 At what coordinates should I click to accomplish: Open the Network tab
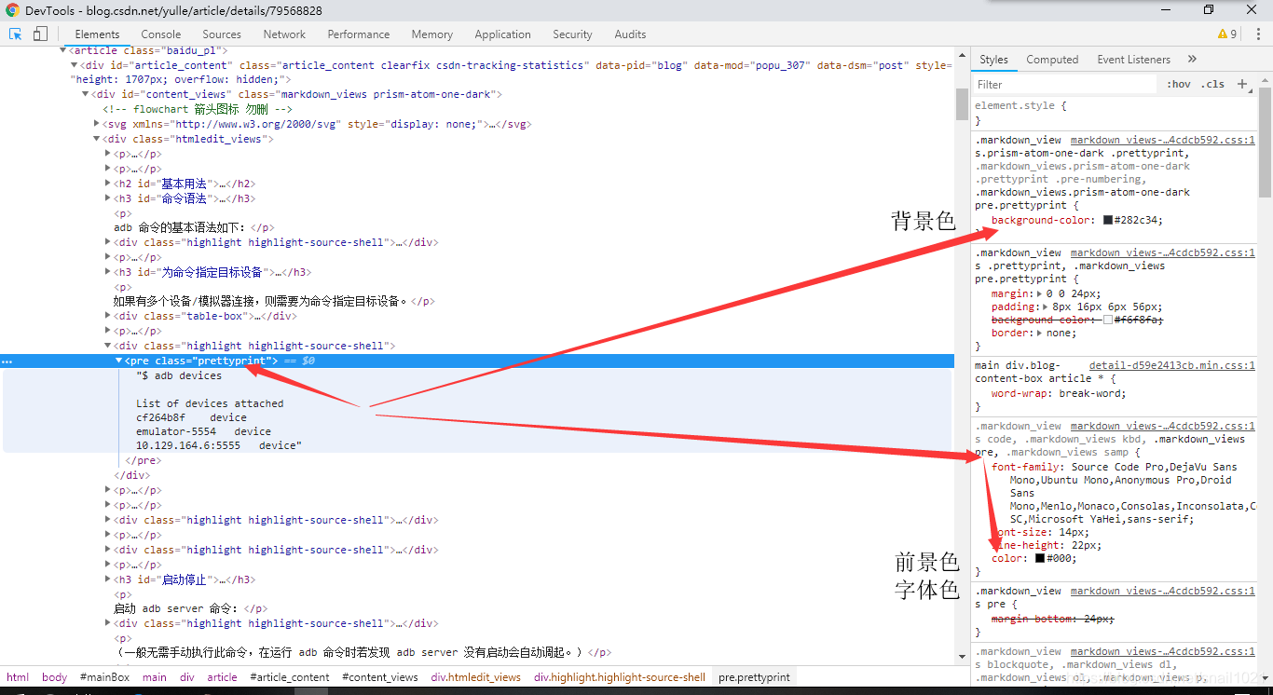tap(284, 34)
